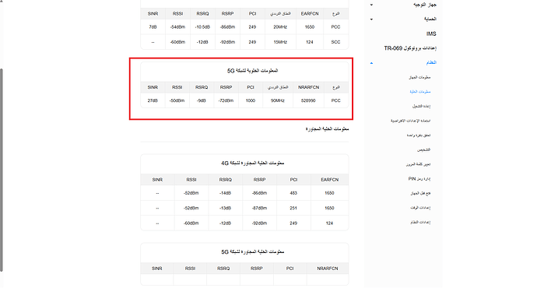Screen dimensions: 537x288
Task: Open إعدادات بروتوكول TR-069 settings
Action: tap(410, 48)
